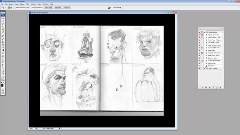The image size is (240, 135).
Task: Open the Help menu
Action: [52, 4]
